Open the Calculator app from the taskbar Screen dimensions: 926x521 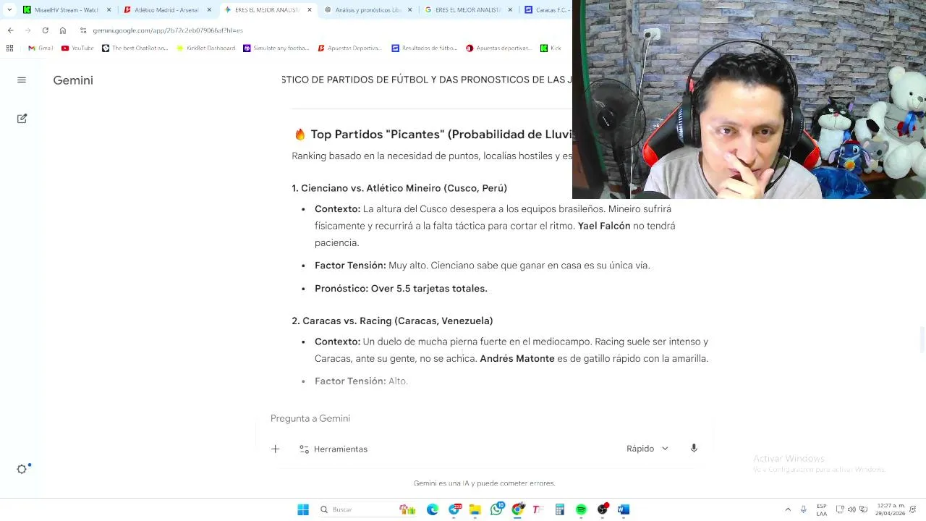coord(560,509)
